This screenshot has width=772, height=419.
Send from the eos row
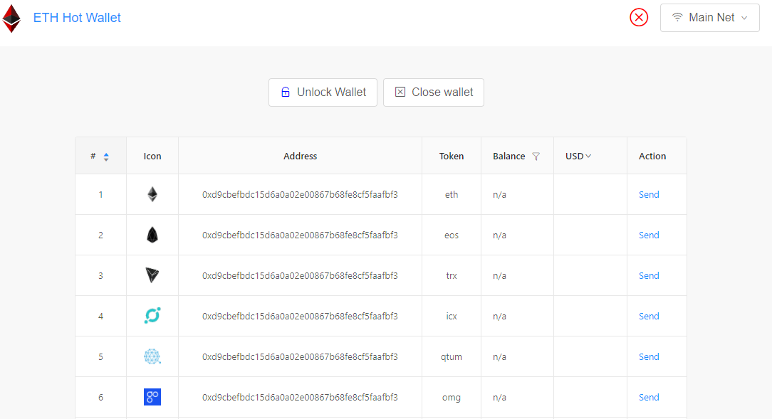648,235
